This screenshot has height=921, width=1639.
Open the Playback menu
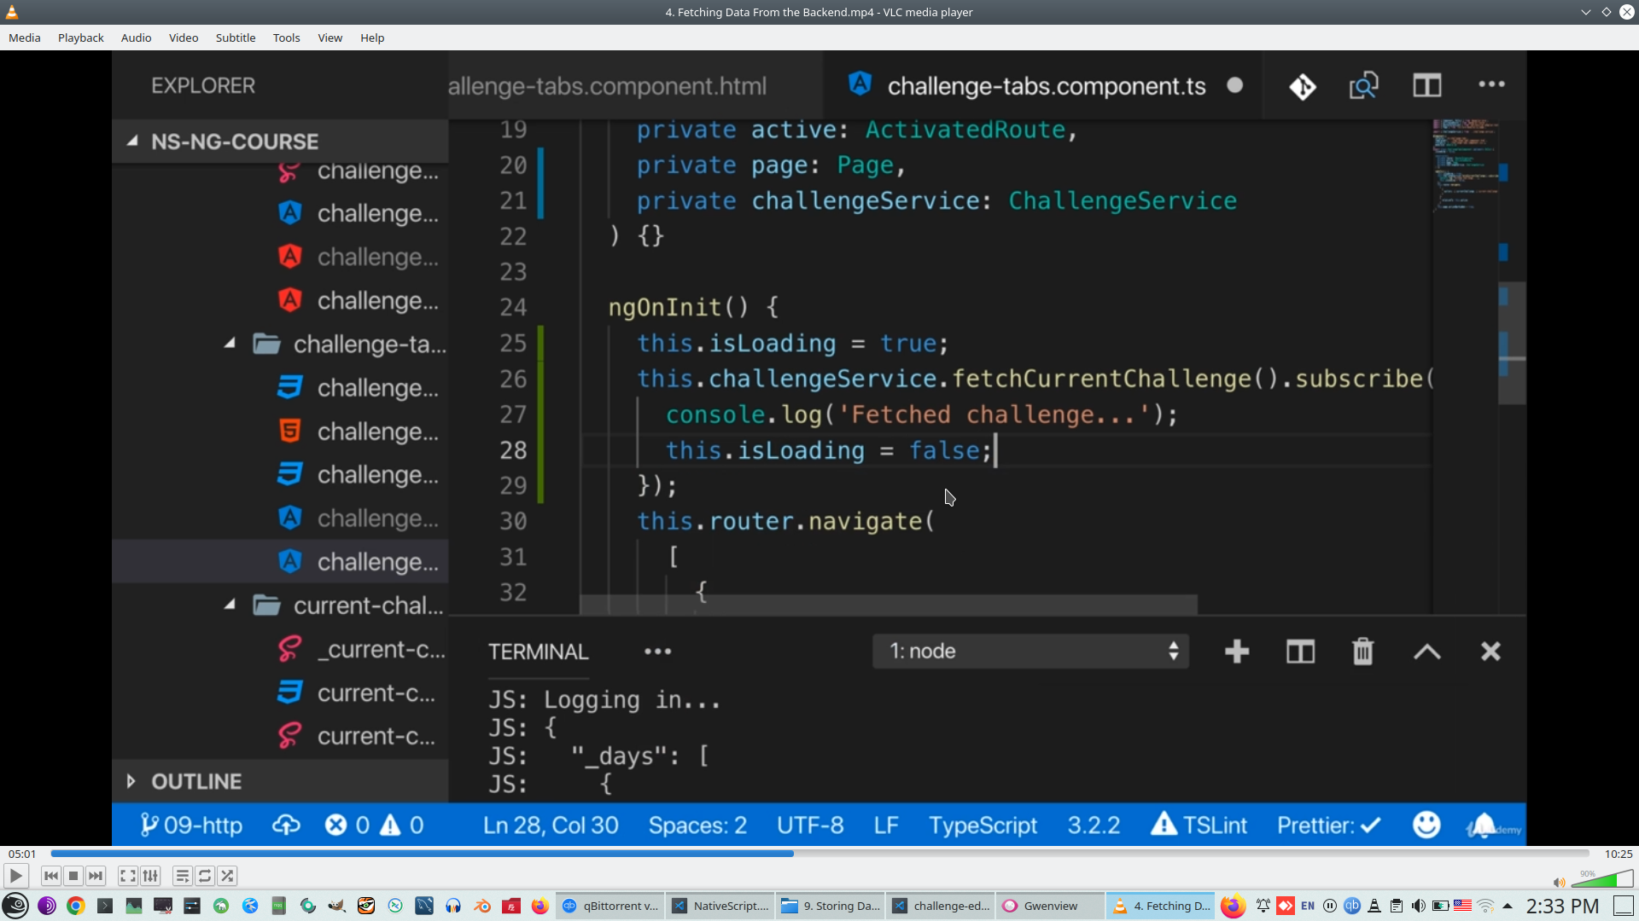(80, 38)
